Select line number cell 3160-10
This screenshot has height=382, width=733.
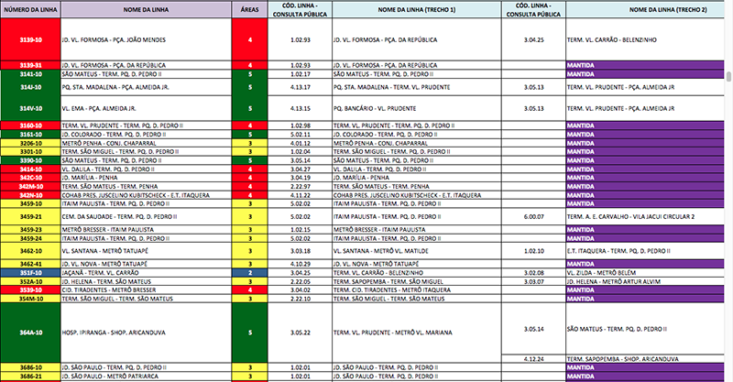click(30, 126)
